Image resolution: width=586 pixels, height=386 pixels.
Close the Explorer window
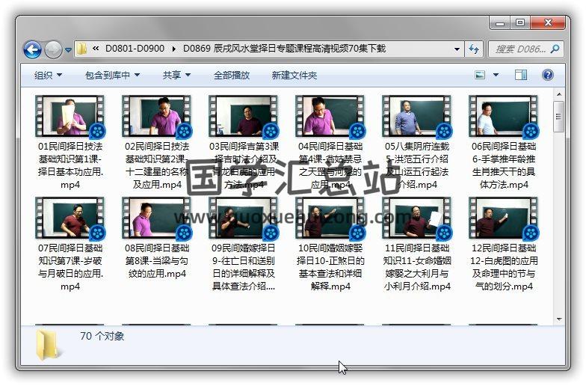pyautogui.click(x=547, y=22)
